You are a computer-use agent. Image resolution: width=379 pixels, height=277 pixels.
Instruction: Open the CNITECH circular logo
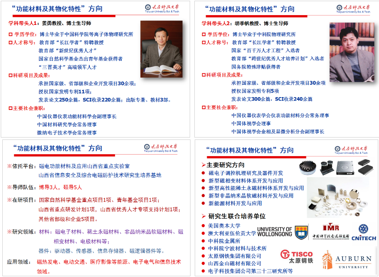(x=363, y=229)
